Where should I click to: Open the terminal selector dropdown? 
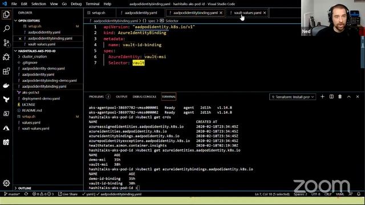point(293,97)
